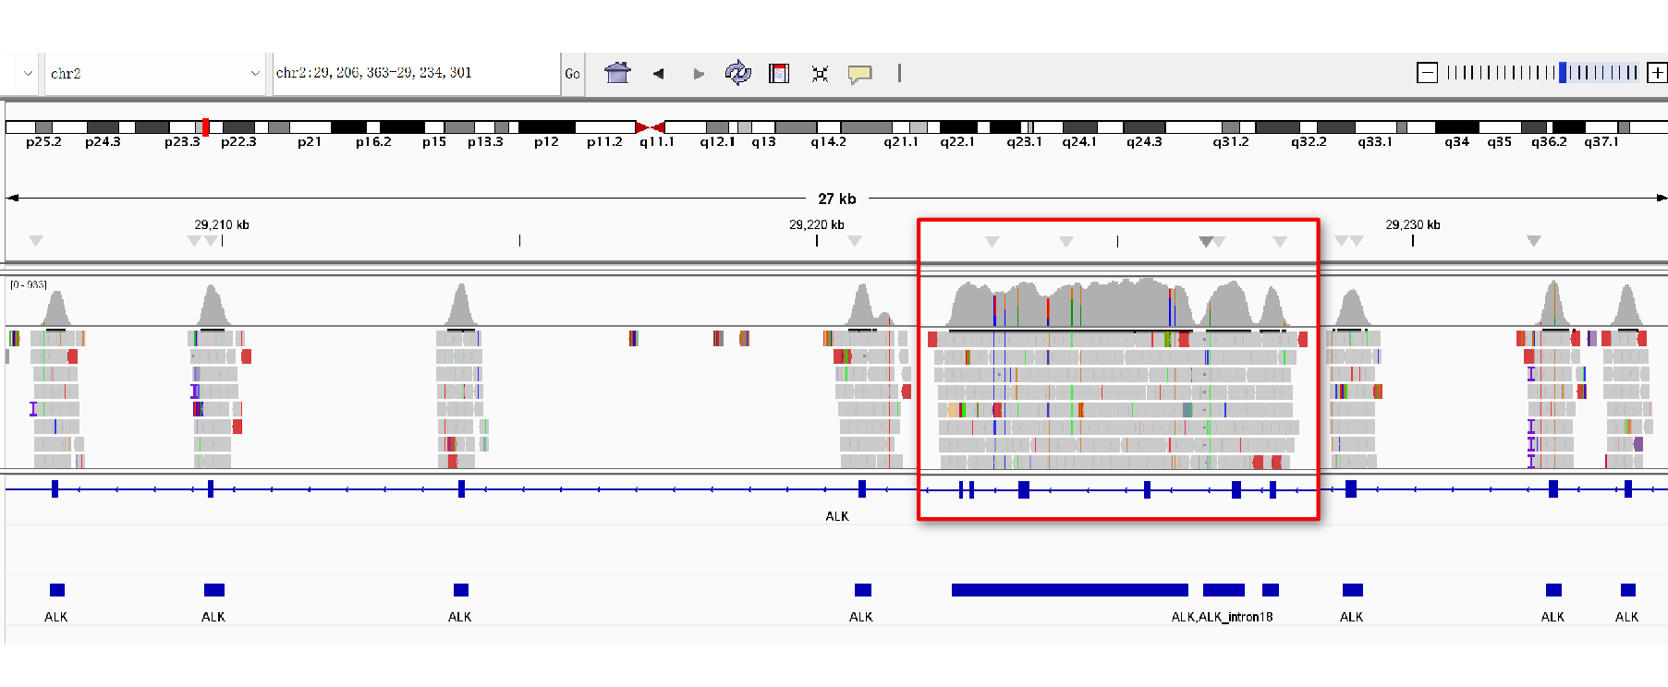This screenshot has height=687, width=1668.
Task: Toggle the yellow popup behavior speech bubble icon
Action: click(859, 74)
